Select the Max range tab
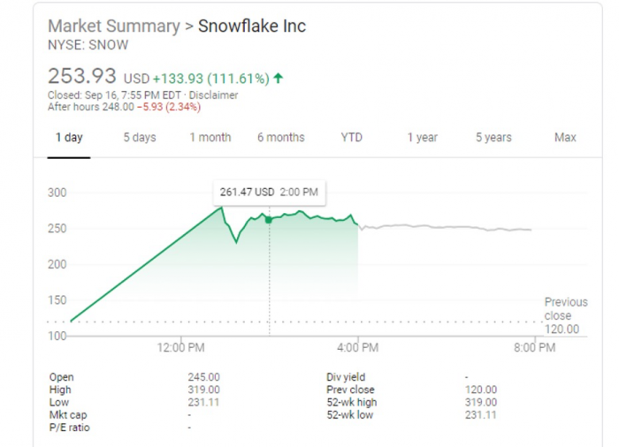 point(565,137)
